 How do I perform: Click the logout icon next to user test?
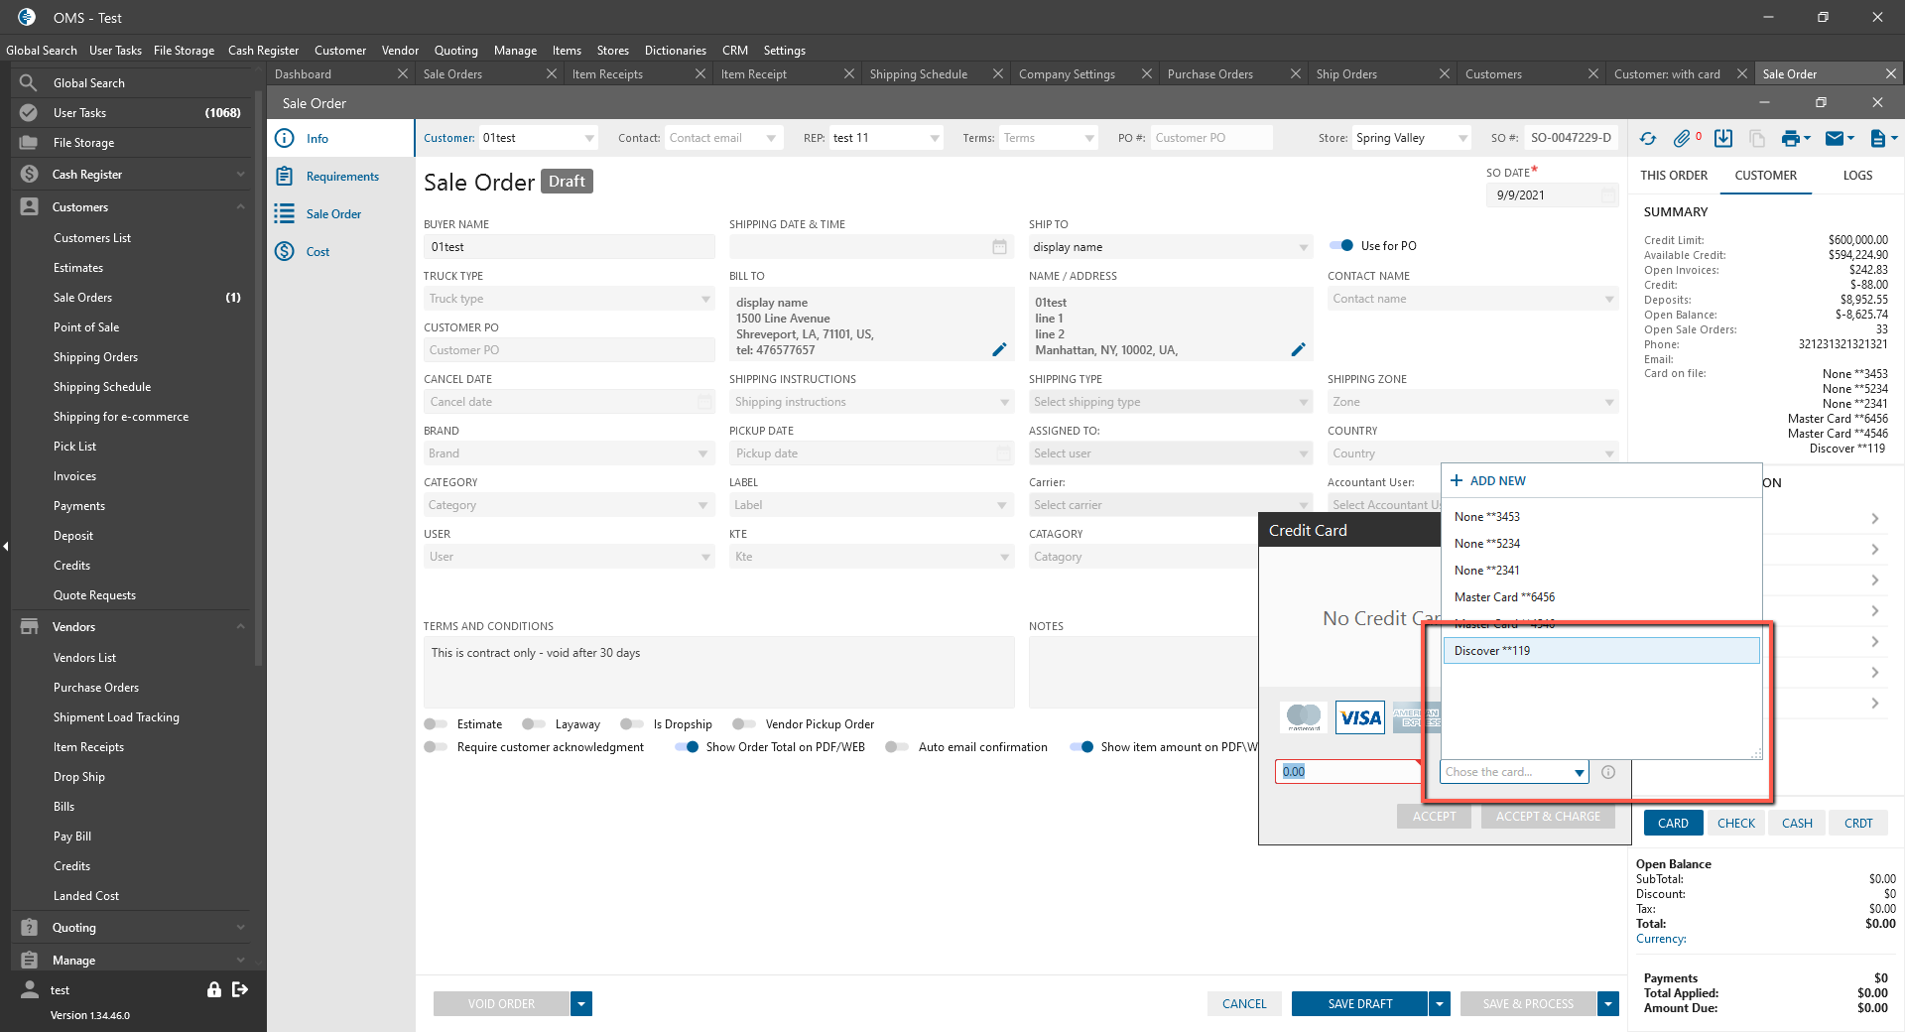tap(240, 989)
